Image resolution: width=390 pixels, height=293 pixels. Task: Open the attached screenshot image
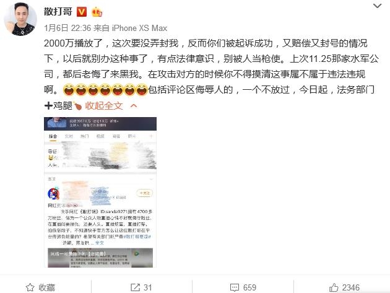coord(100,192)
